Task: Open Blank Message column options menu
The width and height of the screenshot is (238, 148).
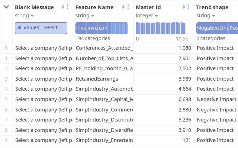Action: coord(68,7)
